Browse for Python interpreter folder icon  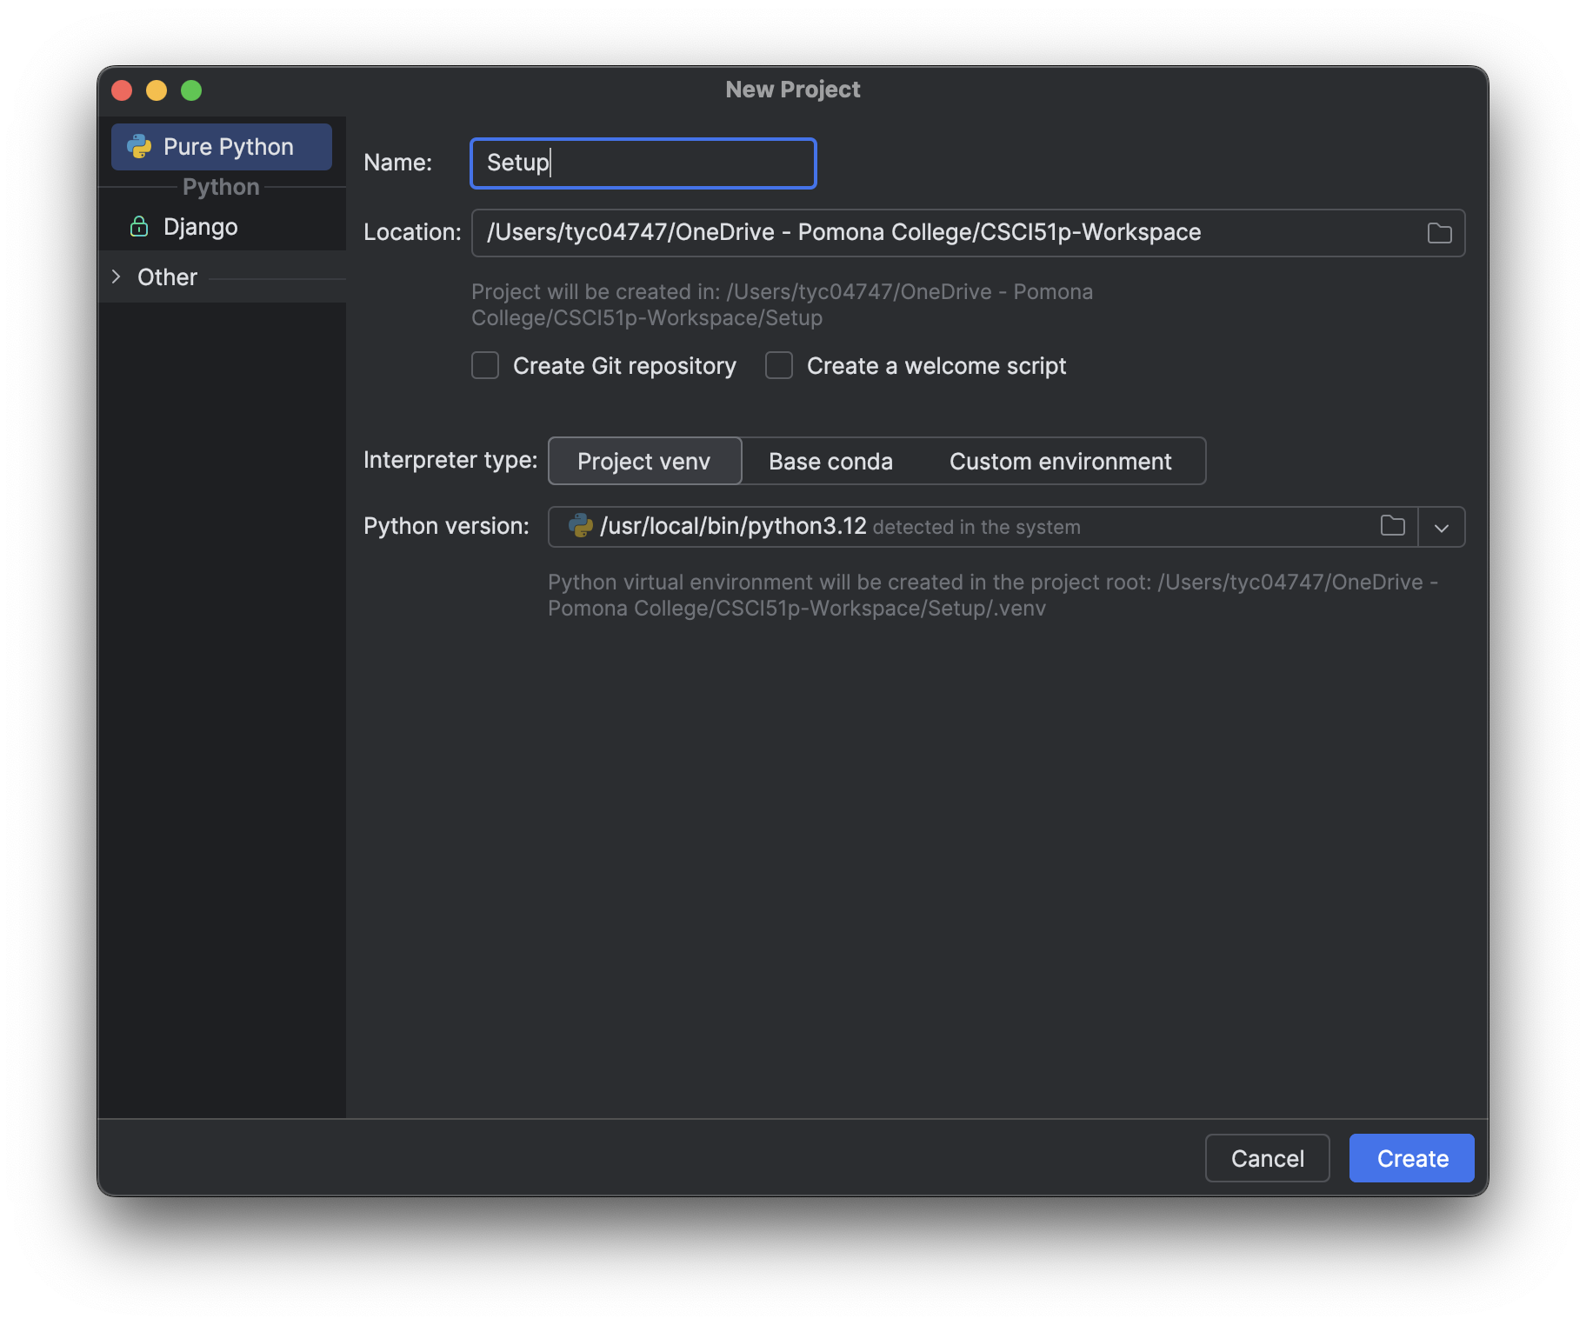click(x=1392, y=526)
